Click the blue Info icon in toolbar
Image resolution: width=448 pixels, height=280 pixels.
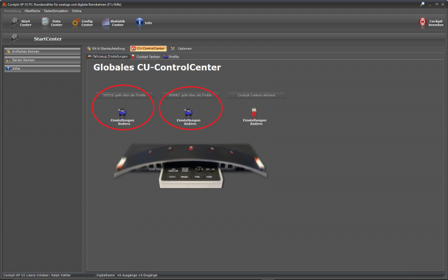139,22
